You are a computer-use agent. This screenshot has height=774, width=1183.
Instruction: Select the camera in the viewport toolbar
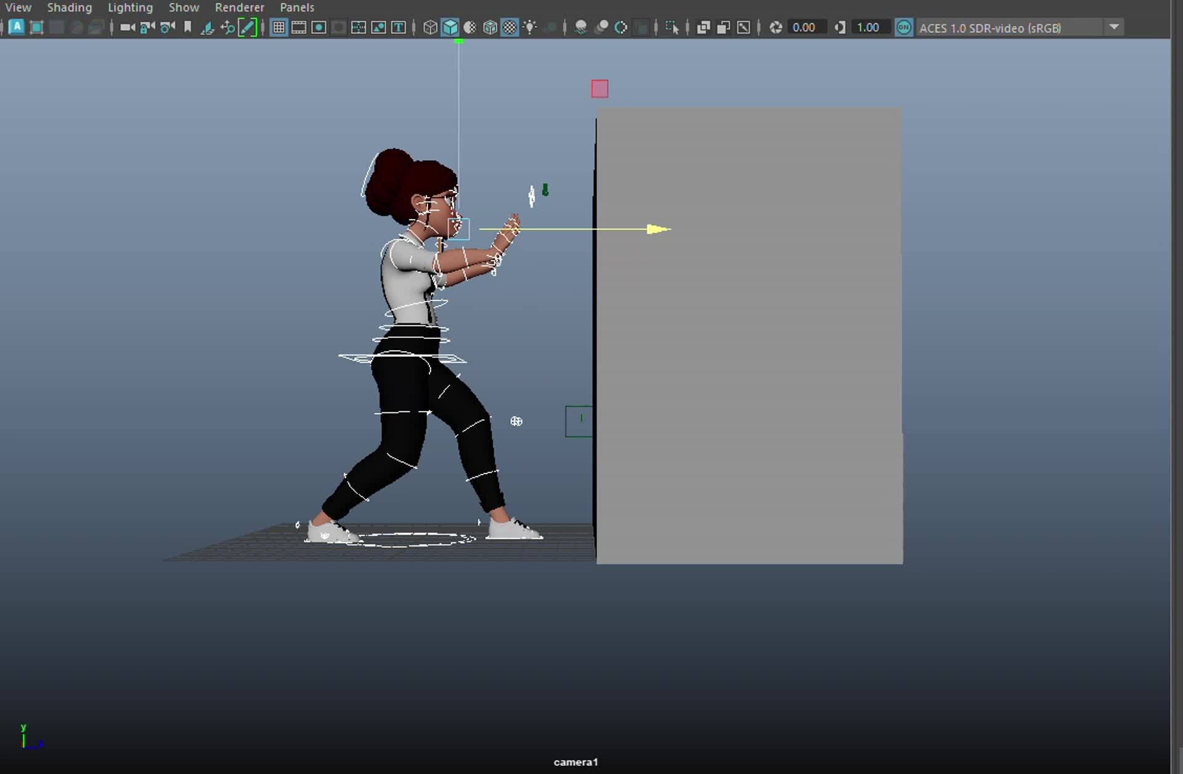click(125, 27)
